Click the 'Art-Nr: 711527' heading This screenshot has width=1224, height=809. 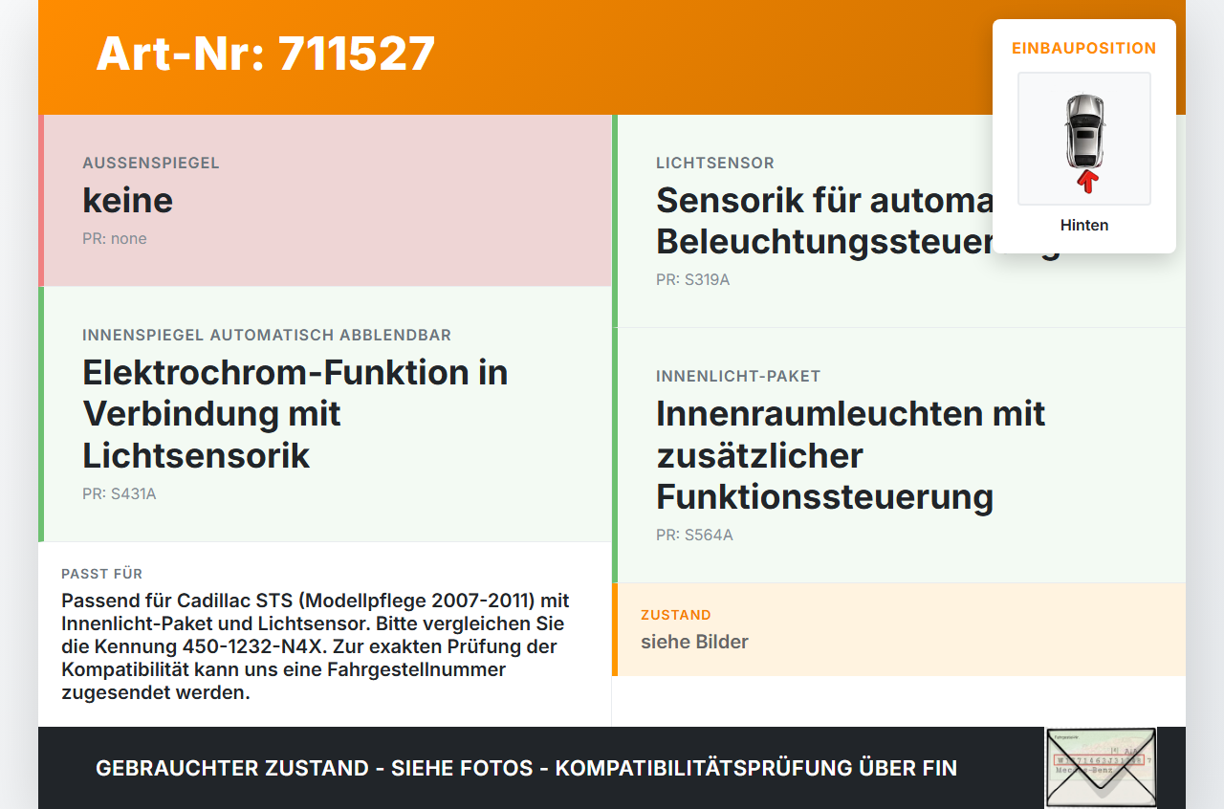(266, 54)
